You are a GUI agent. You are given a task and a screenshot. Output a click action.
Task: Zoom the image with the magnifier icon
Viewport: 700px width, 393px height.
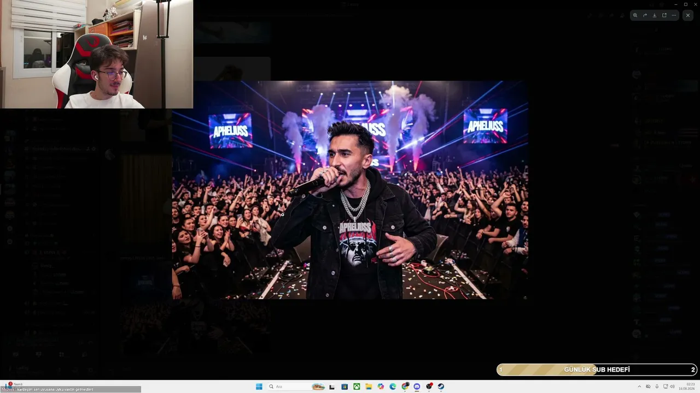point(635,15)
